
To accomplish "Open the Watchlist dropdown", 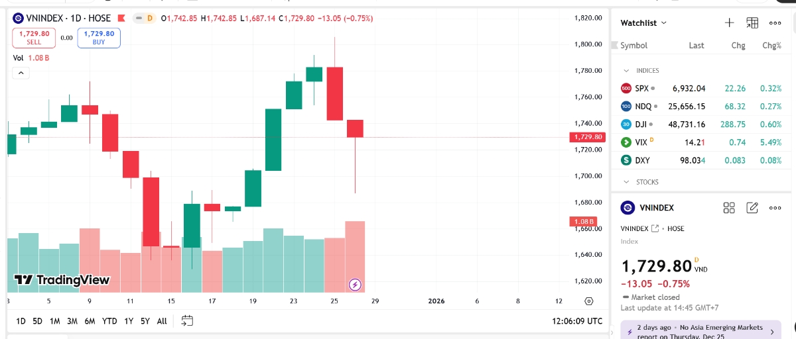I will pos(643,23).
